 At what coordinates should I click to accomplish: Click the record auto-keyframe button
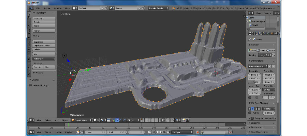click(198, 132)
